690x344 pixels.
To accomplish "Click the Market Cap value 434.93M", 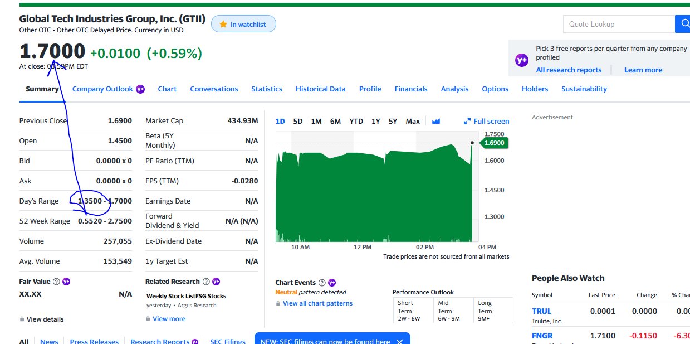I will click(243, 121).
